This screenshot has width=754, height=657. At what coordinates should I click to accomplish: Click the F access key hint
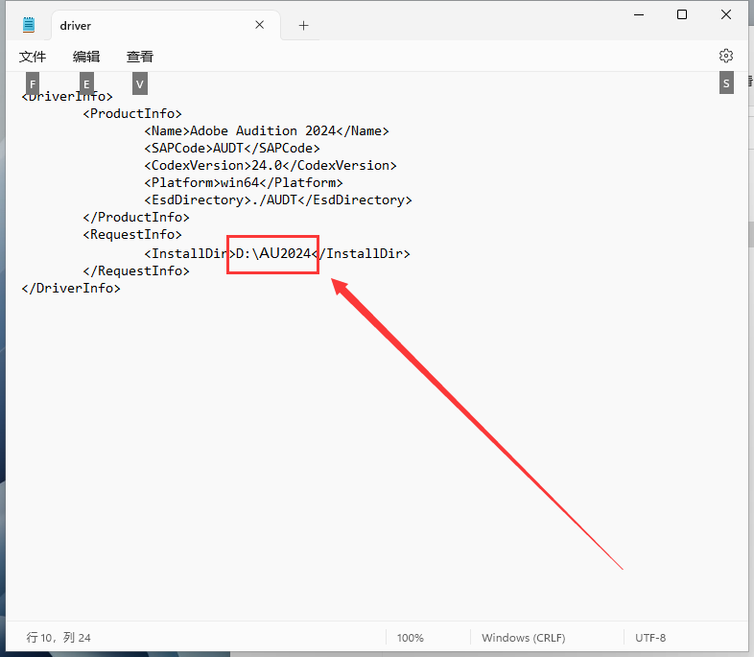[33, 83]
